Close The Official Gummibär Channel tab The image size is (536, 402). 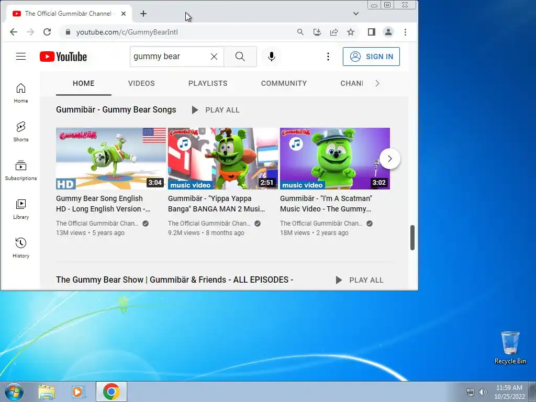point(124,14)
